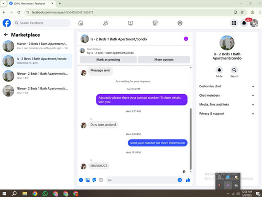Click the chat message scrollbar
The height and width of the screenshot is (197, 262).
click(x=191, y=138)
